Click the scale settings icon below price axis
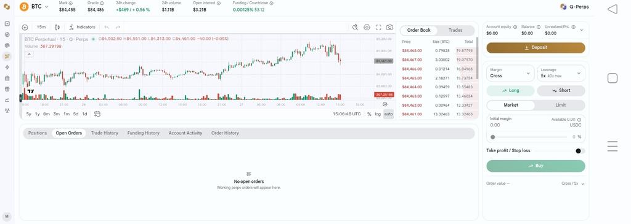 [385, 104]
